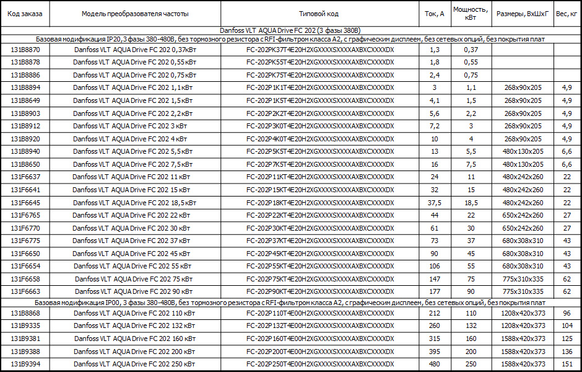The height and width of the screenshot is (372, 582).
Task: Click the 'Вес, кг' column header
Action: coord(567,14)
